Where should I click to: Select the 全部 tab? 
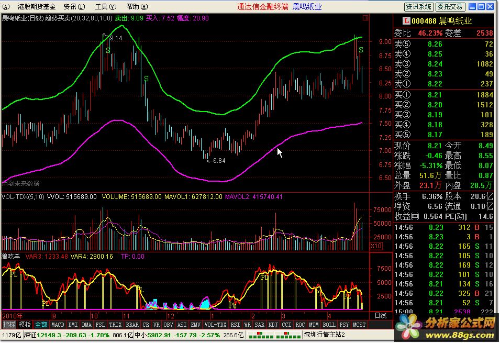[x=41, y=325]
